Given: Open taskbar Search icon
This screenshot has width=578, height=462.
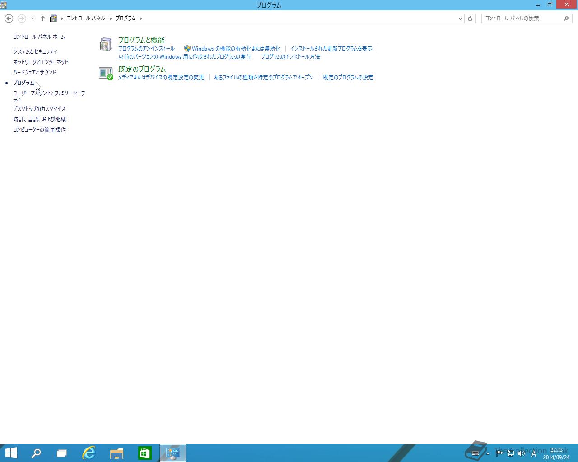Looking at the screenshot, I should (36, 453).
